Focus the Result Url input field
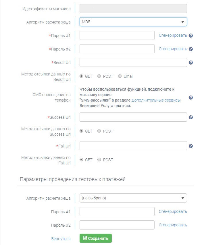The image size is (208, 245). click(133, 62)
